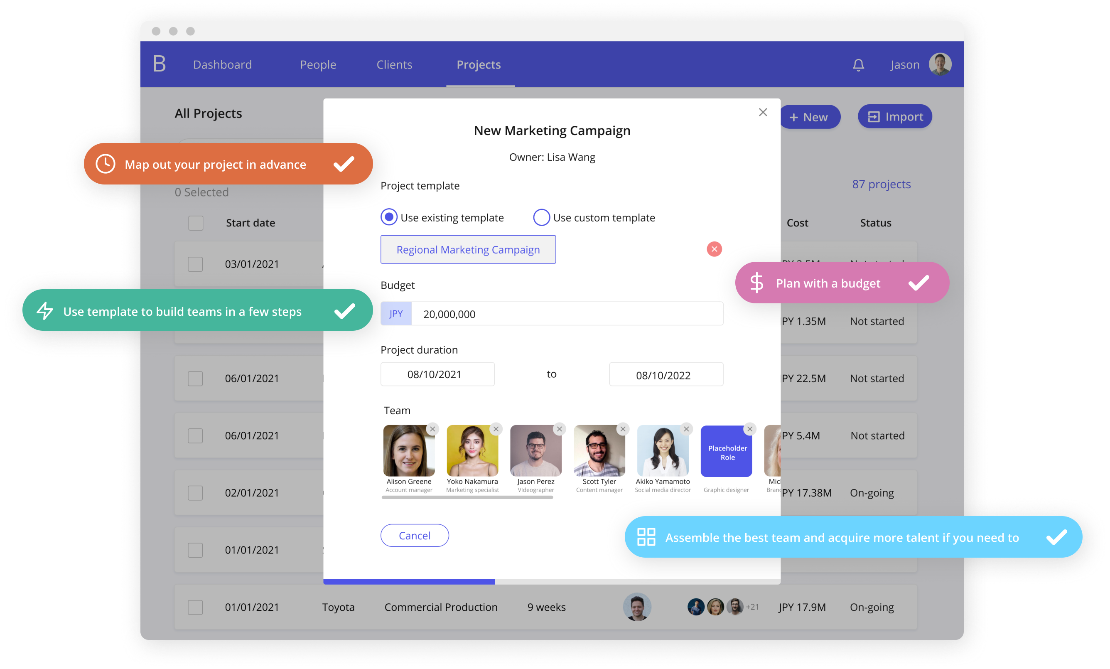Open the JPY currency selector
Screen dimensions: 1110x669
click(x=396, y=314)
